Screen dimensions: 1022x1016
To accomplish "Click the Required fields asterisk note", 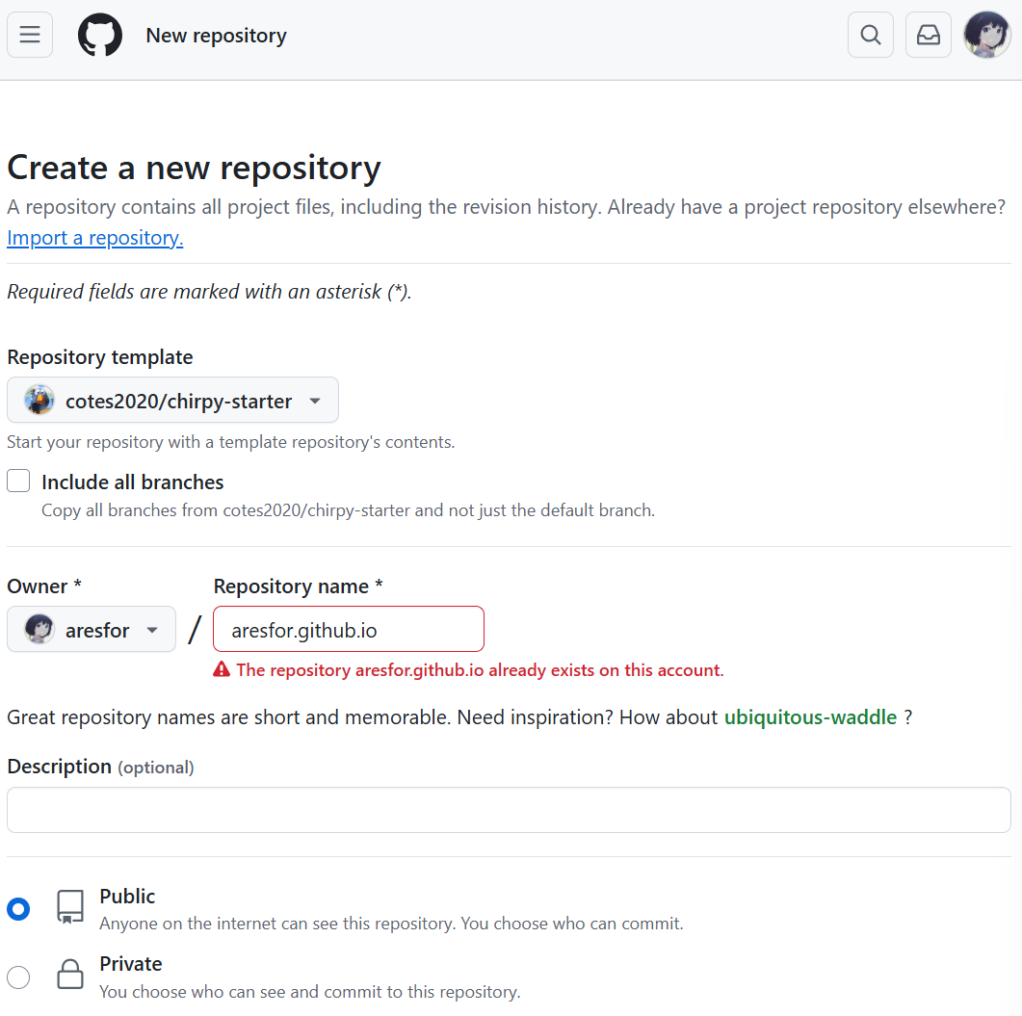I will pos(209,291).
